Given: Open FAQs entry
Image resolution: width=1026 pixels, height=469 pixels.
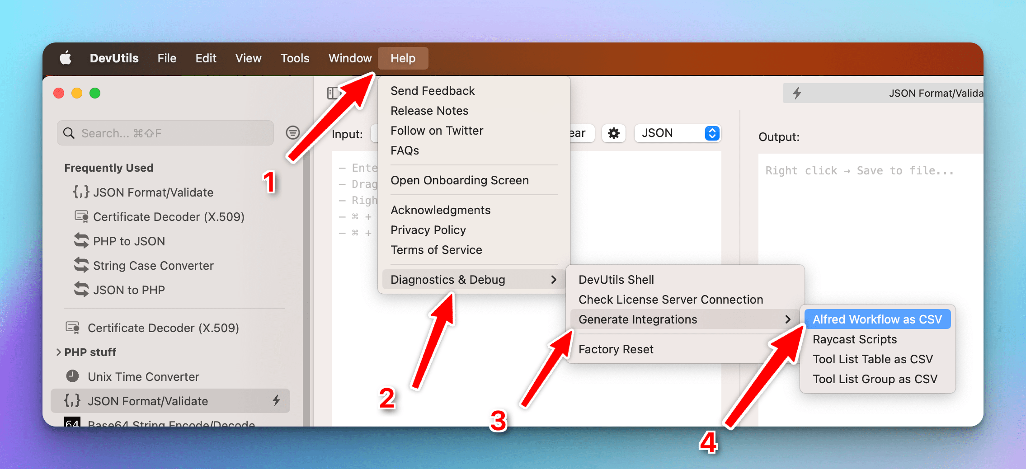Looking at the screenshot, I should click(405, 150).
